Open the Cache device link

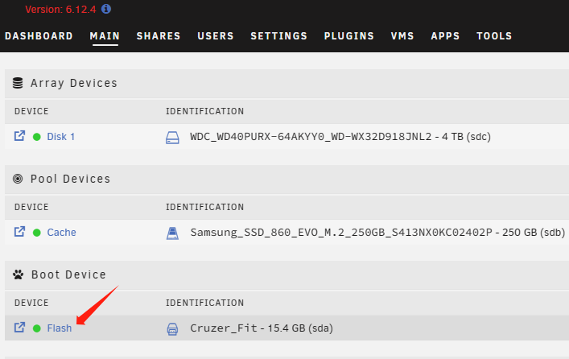pos(62,233)
